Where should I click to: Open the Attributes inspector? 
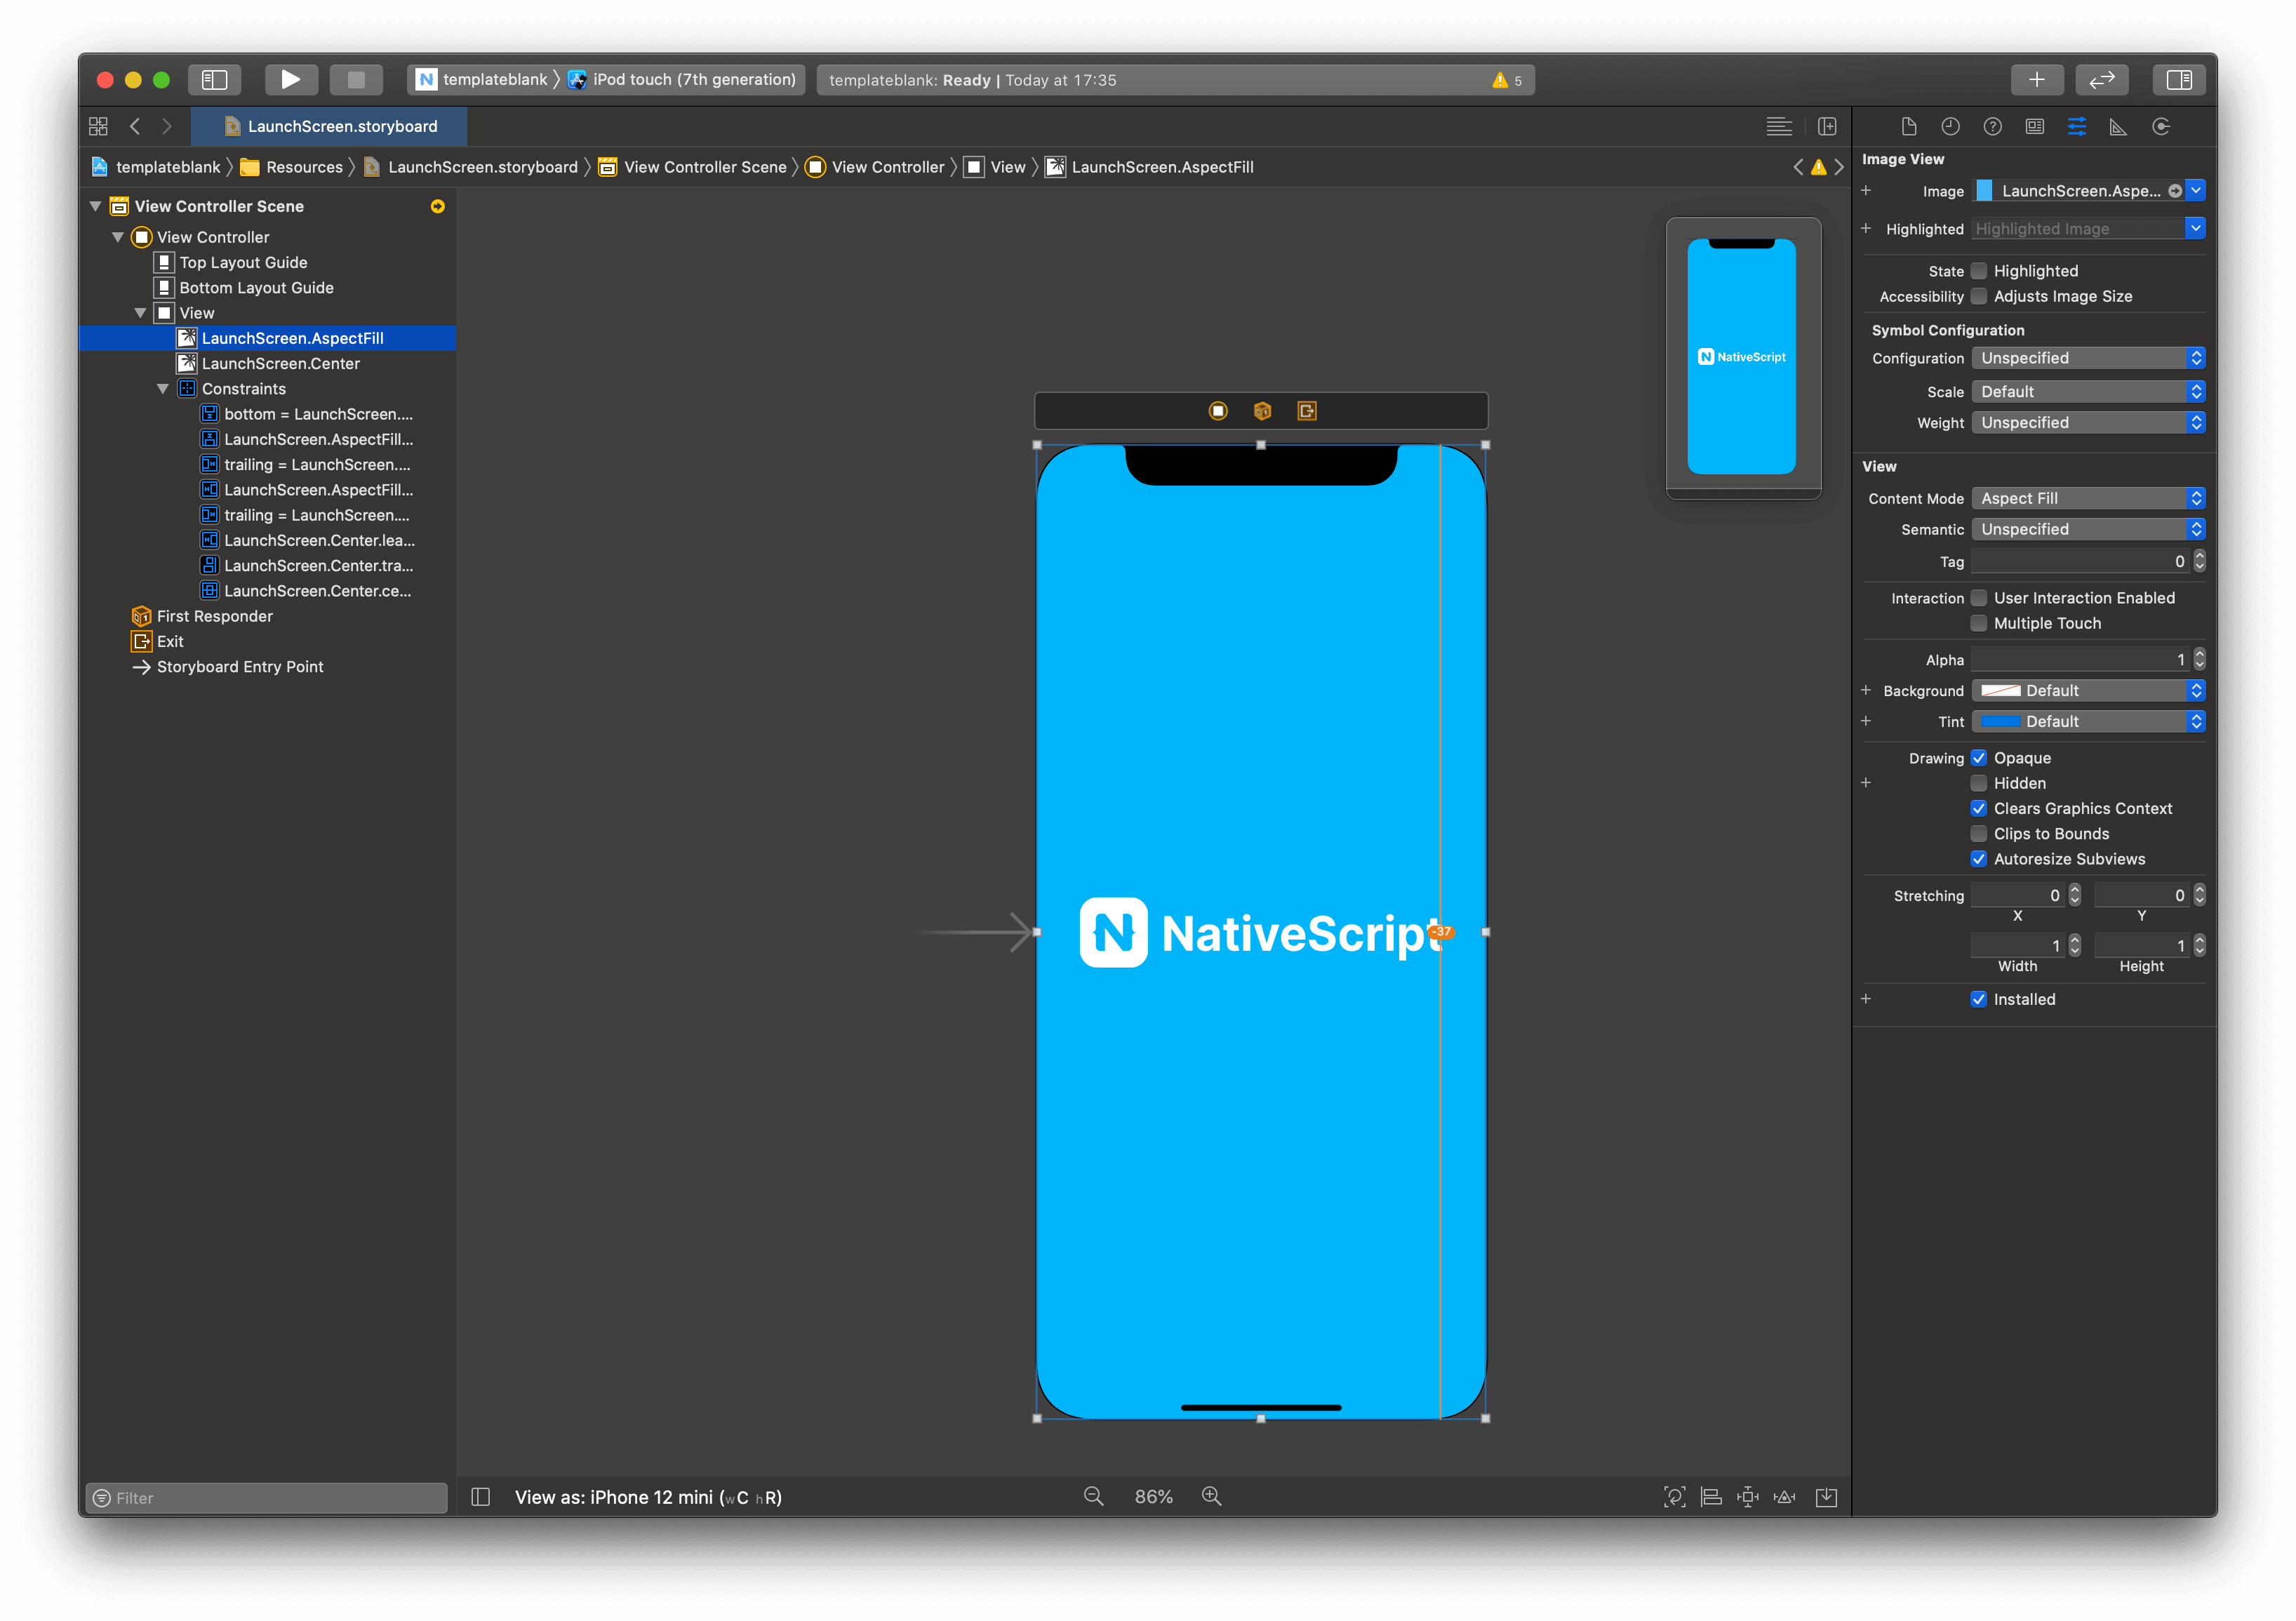point(2077,126)
